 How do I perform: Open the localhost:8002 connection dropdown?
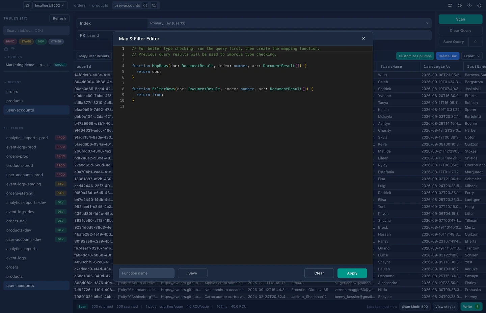tap(50, 5)
